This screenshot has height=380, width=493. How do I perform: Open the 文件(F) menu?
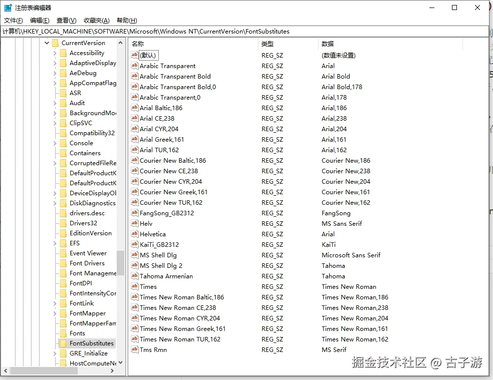[x=13, y=21]
